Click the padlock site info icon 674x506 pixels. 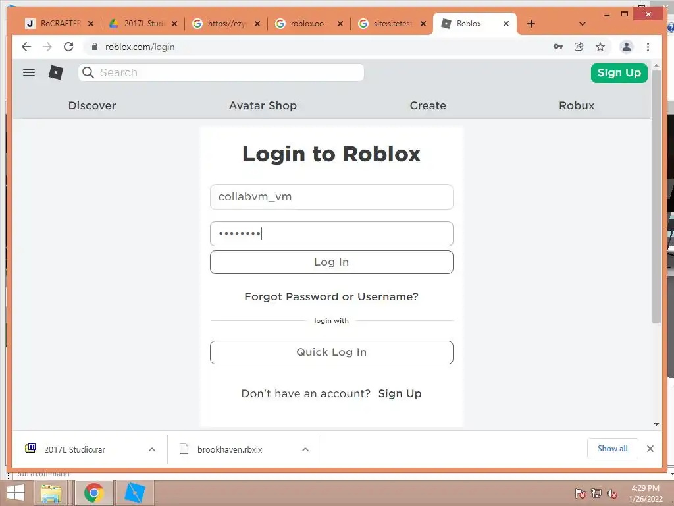click(95, 47)
